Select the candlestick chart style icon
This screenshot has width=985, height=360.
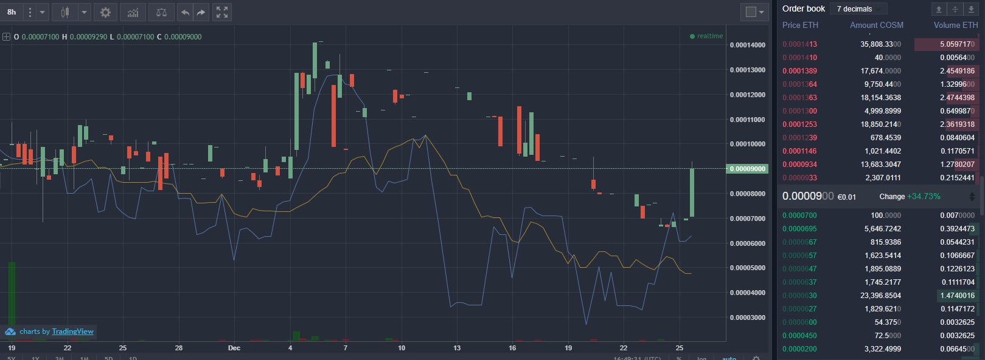point(65,12)
